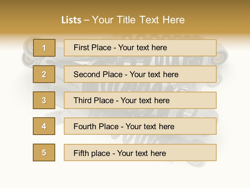Click the word "Second" in second bar

87,74
